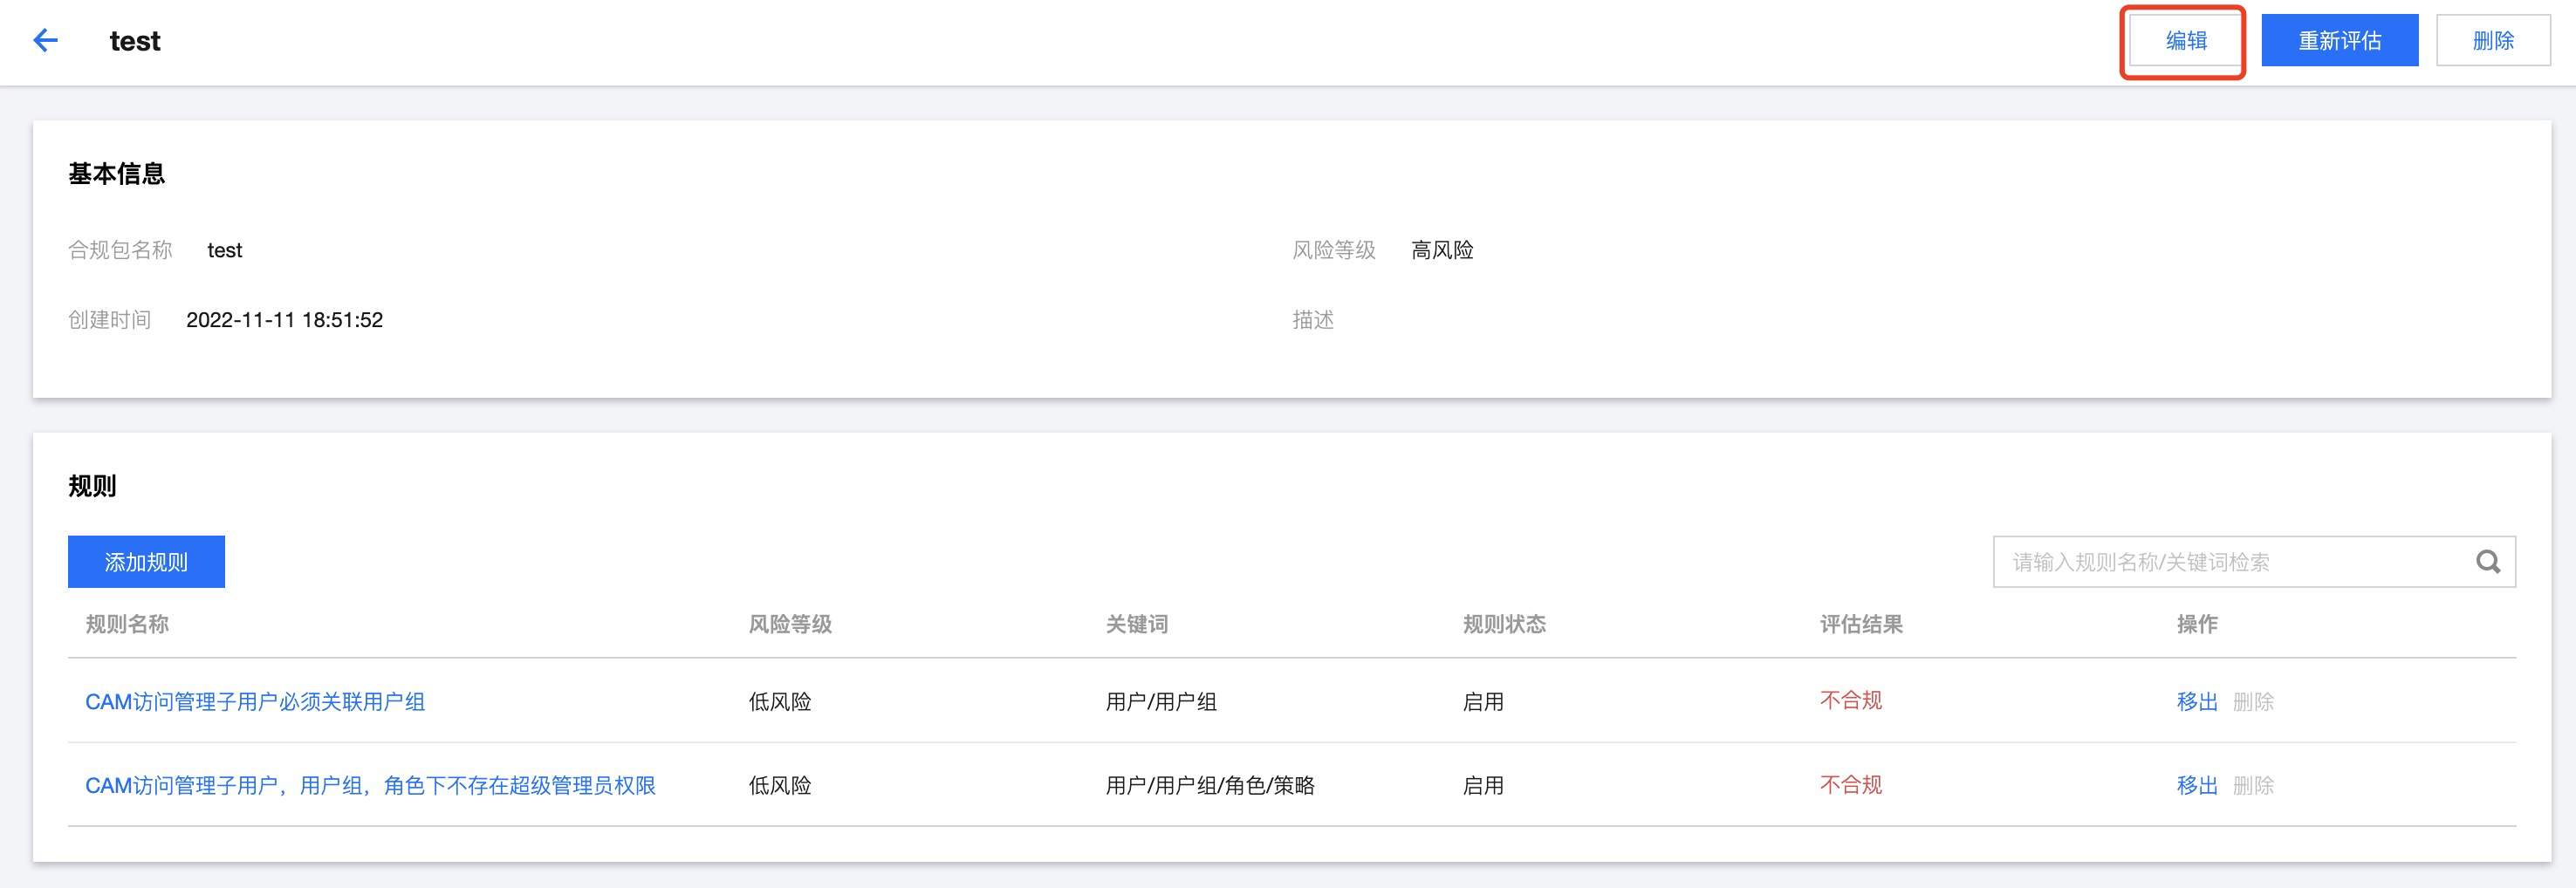
Task: Click 移出 for the 超级管理员权限 rule
Action: pyautogui.click(x=2196, y=786)
